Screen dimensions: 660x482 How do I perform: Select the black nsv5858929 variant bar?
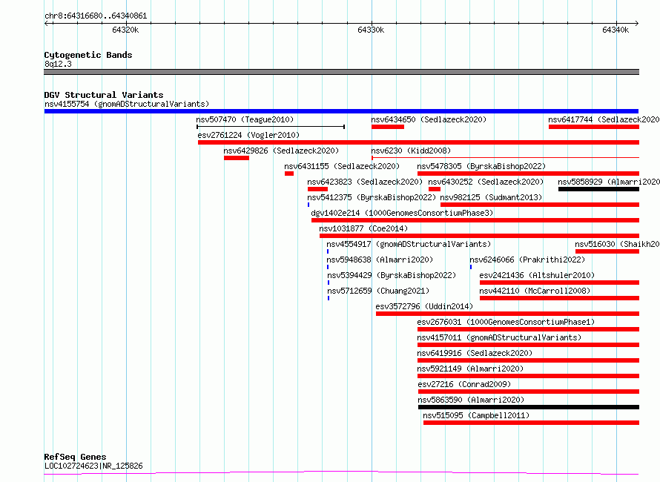click(598, 189)
